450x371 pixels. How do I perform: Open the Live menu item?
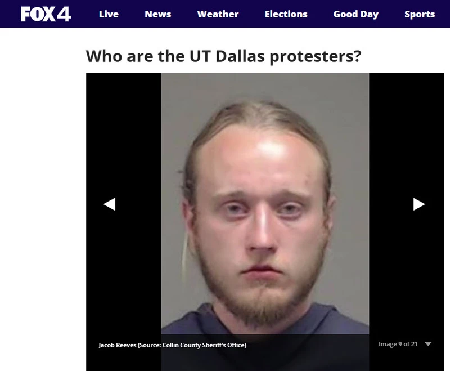pyautogui.click(x=109, y=14)
